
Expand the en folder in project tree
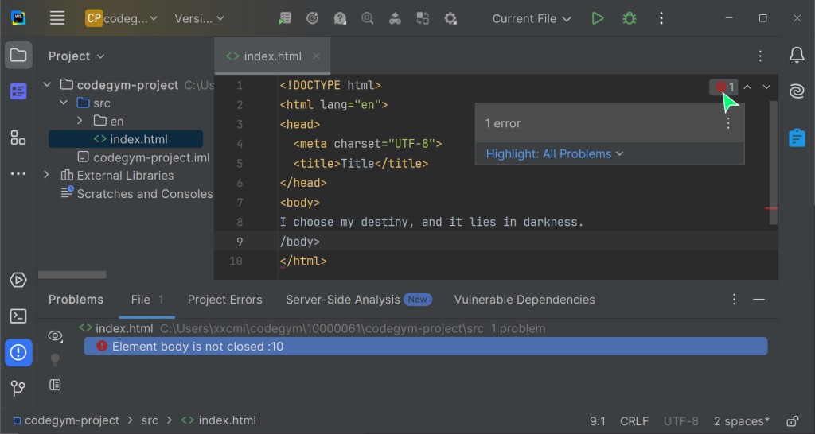pos(80,121)
